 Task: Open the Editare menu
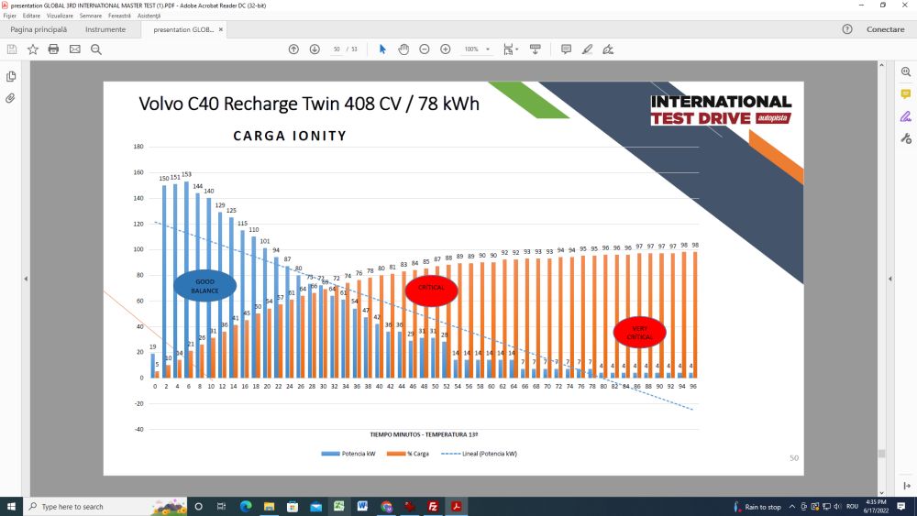pyautogui.click(x=31, y=16)
